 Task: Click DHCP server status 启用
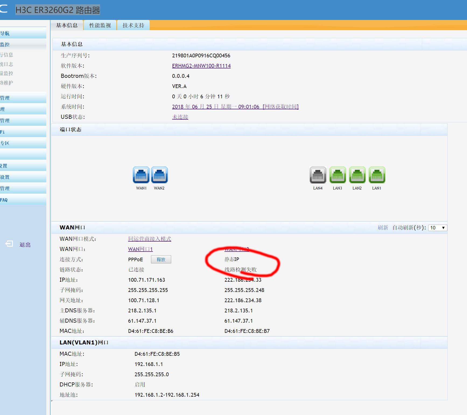coord(140,385)
